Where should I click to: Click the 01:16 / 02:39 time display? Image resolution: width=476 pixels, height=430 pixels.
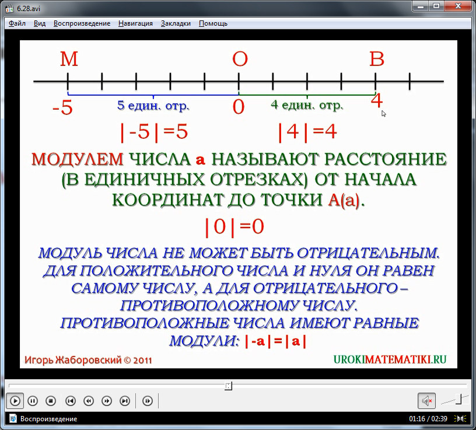coord(428,419)
